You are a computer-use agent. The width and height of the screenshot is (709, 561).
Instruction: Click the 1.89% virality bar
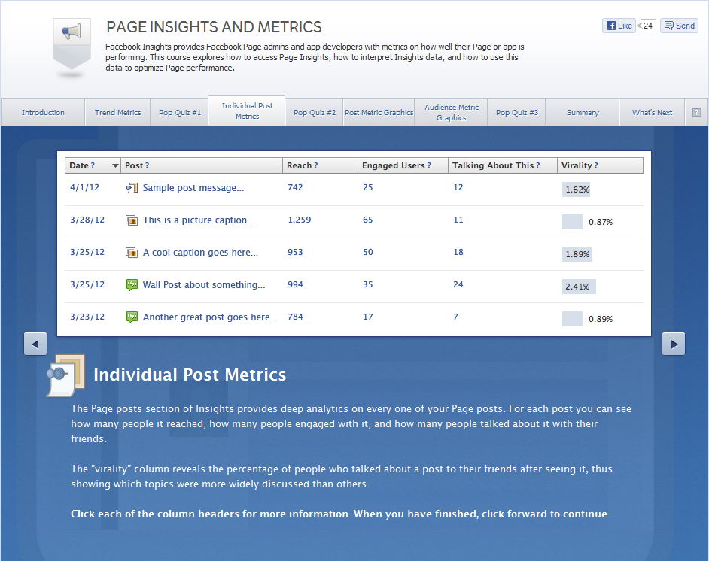tap(577, 254)
